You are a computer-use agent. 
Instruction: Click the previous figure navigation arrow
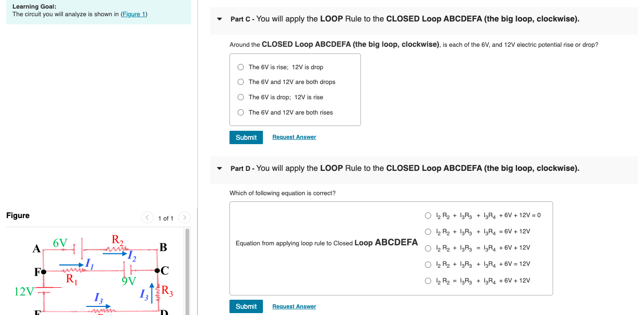click(x=147, y=217)
